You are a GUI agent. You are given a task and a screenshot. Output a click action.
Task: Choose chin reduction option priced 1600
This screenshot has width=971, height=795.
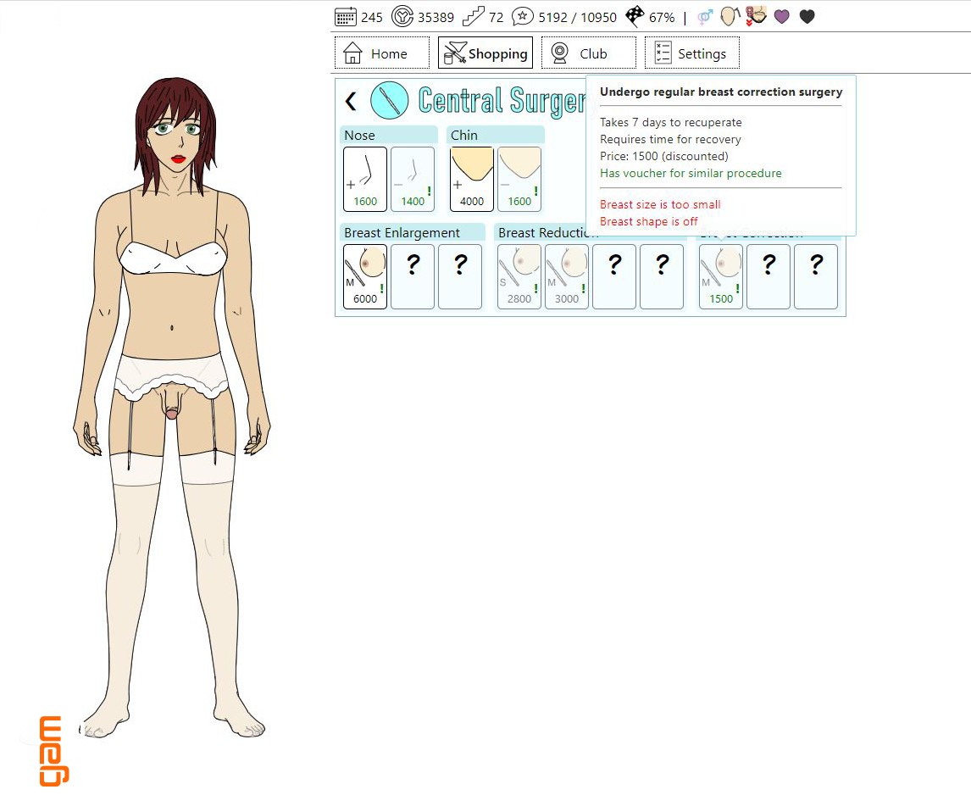tap(519, 179)
